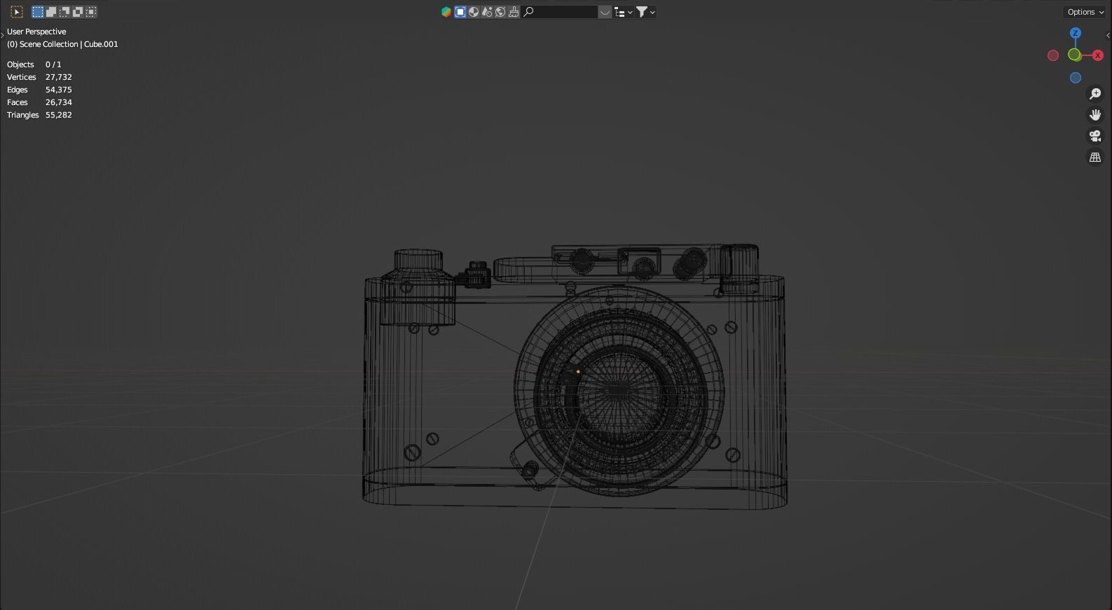
Task: Switch to material preview shading
Action: [x=487, y=12]
